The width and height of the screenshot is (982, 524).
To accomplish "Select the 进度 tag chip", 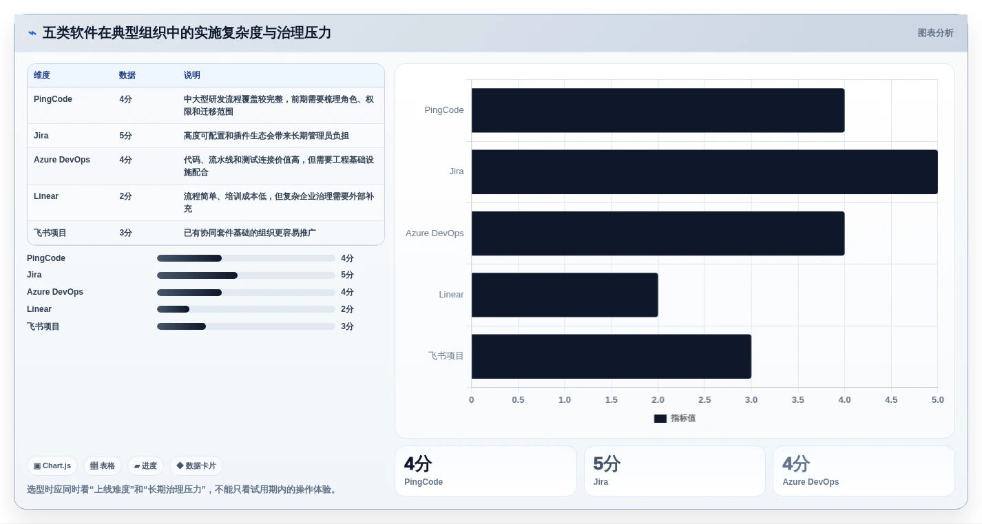I will (x=145, y=466).
